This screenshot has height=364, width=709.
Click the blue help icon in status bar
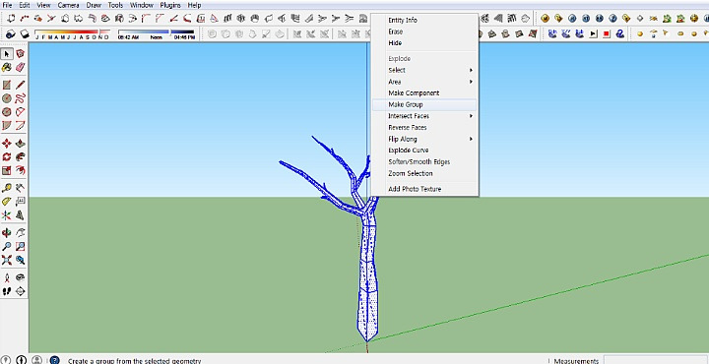tap(54, 360)
